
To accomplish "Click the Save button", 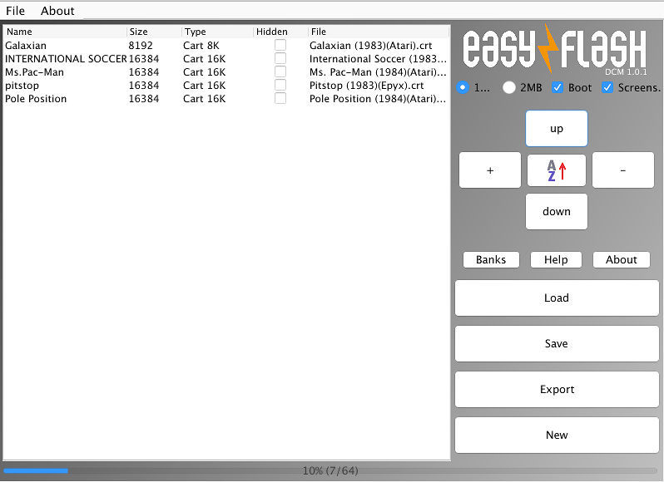I will pos(557,344).
